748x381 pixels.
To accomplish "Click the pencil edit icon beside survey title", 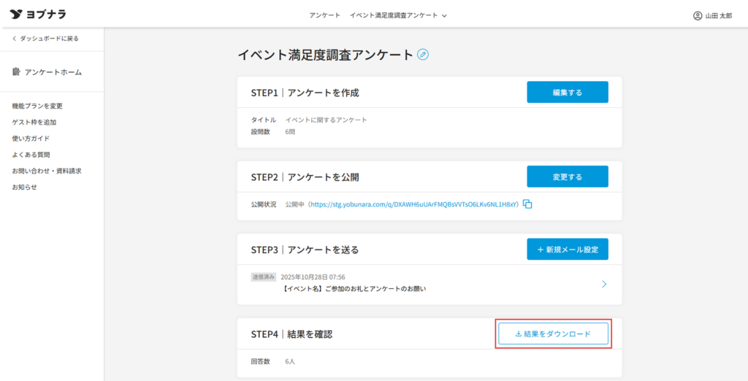I will tap(423, 55).
